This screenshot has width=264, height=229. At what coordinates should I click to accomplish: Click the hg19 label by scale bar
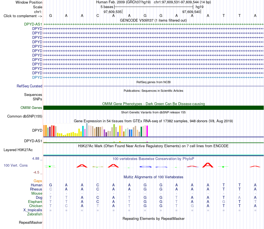[x=200, y=7]
